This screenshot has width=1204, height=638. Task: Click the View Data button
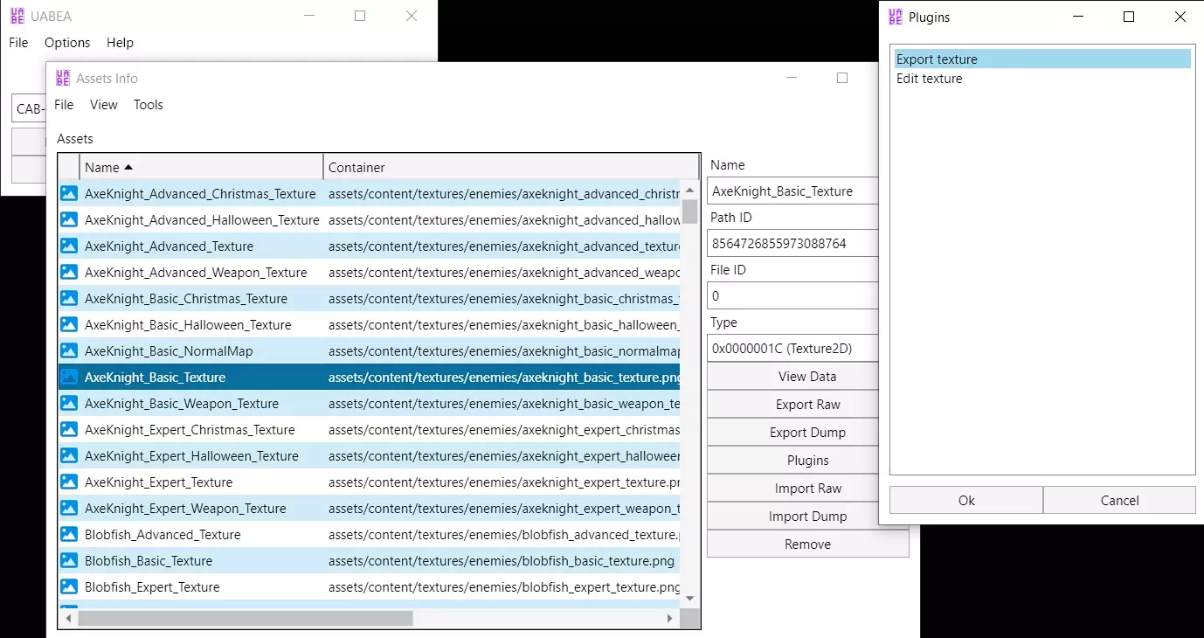tap(807, 377)
